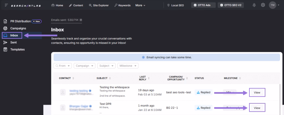This screenshot has width=284, height=115.
Task: Expand the Milestone filter dropdown
Action: coord(128,66)
